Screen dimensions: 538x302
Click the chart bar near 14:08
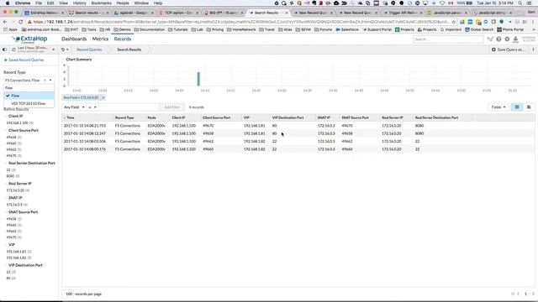pyautogui.click(x=198, y=79)
